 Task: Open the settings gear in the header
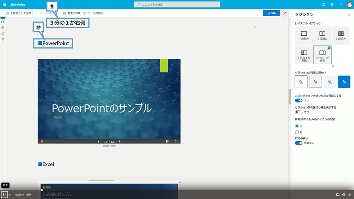[x=332, y=5]
